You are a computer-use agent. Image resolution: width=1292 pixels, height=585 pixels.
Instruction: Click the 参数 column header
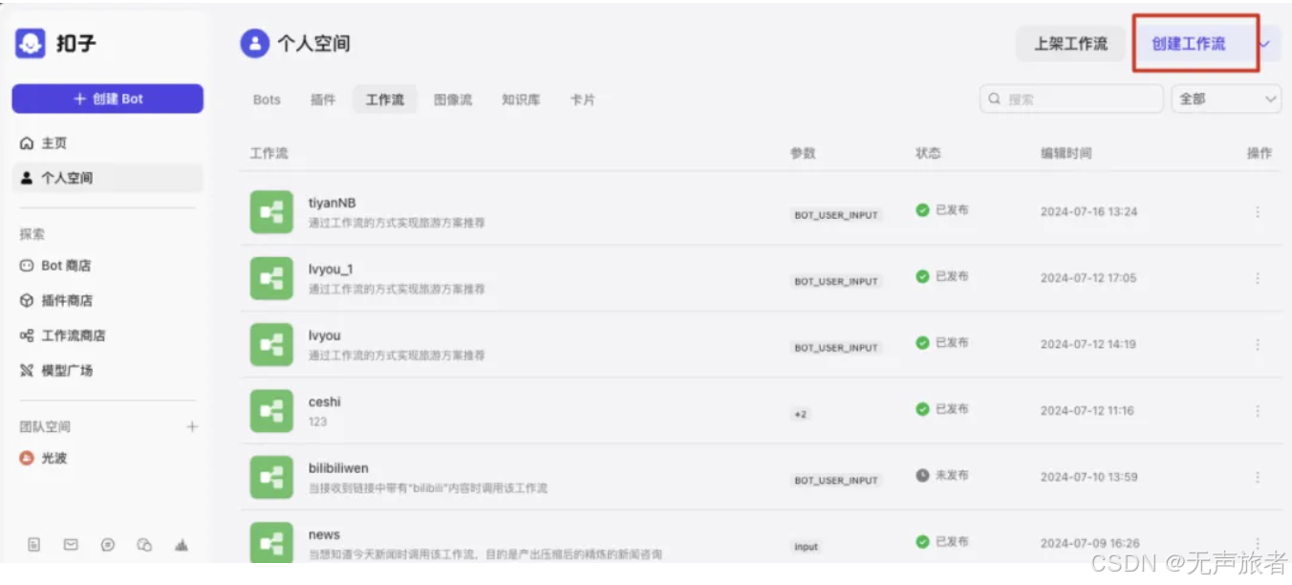point(803,153)
